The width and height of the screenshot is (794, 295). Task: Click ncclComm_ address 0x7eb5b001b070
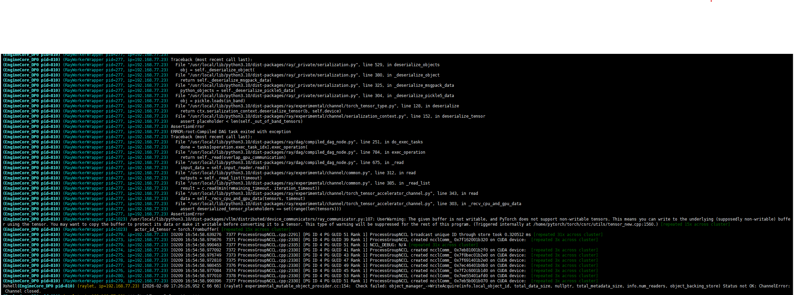pyautogui.click(x=471, y=281)
